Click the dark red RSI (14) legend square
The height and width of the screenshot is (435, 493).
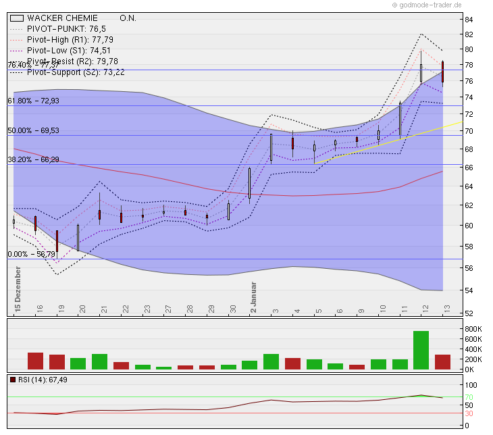[13, 380]
